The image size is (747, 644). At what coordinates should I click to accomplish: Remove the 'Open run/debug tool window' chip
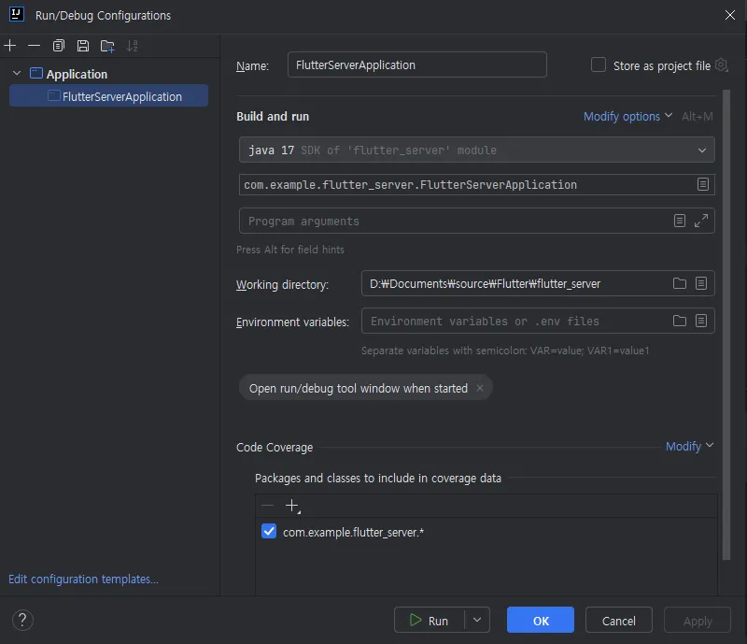[480, 388]
